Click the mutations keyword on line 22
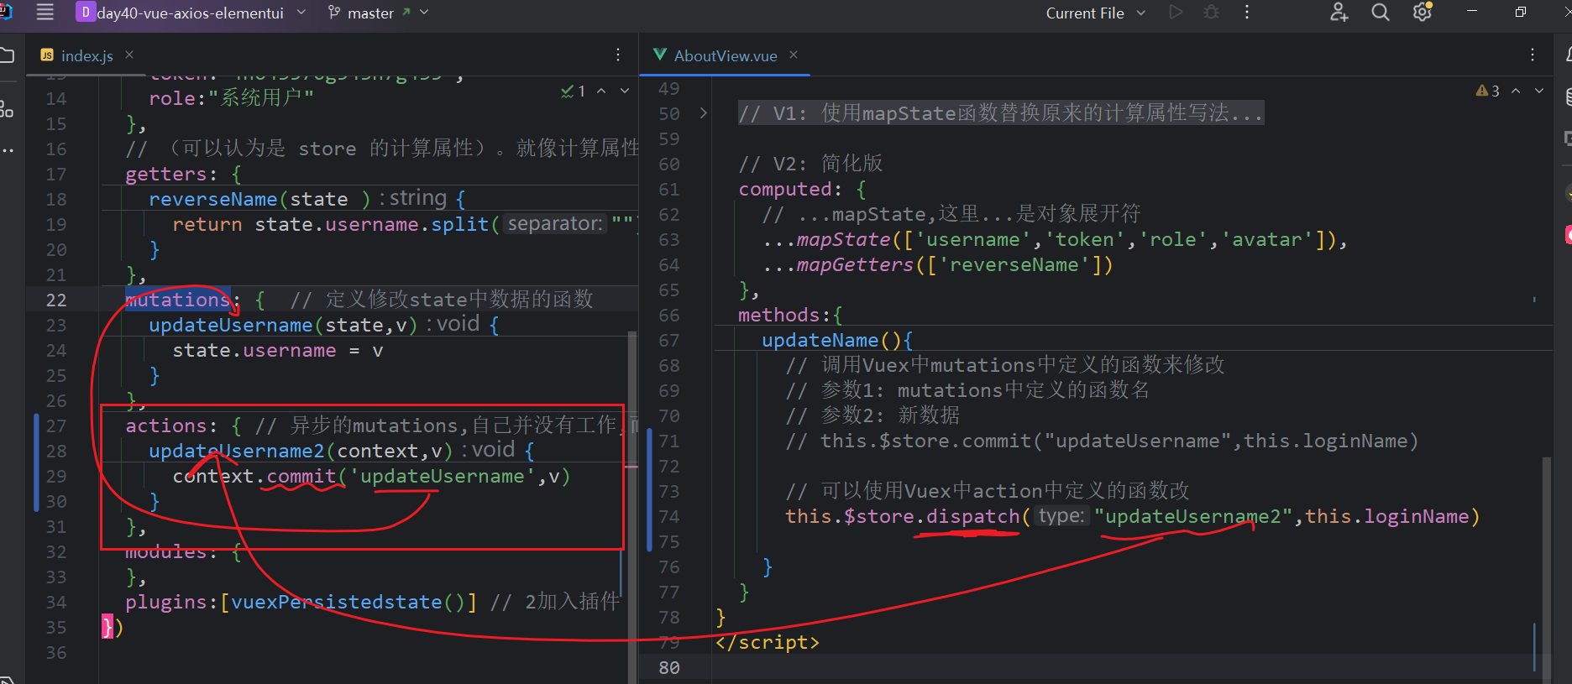The image size is (1572, 684). click(177, 300)
